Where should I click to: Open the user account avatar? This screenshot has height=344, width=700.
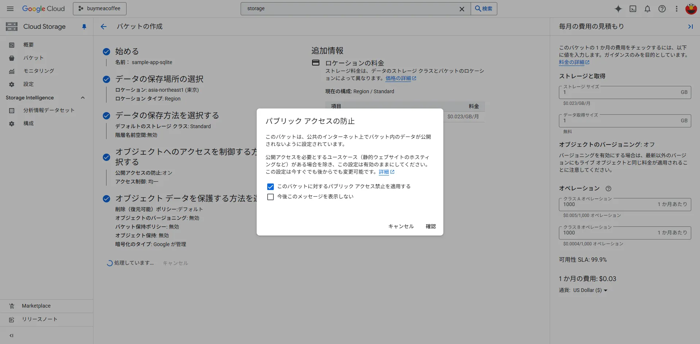(691, 9)
